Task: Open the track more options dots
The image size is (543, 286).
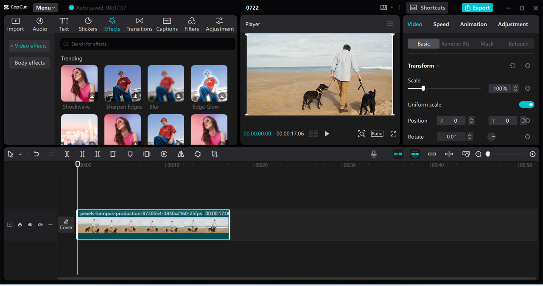Action: (50, 225)
